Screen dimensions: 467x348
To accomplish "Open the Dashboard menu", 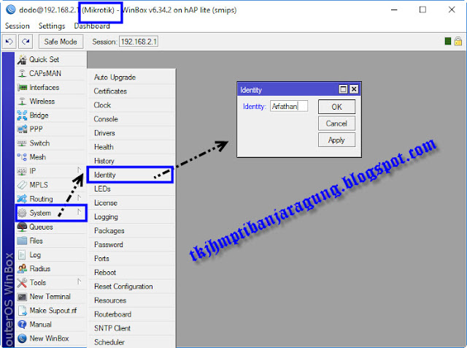I will 92,26.
